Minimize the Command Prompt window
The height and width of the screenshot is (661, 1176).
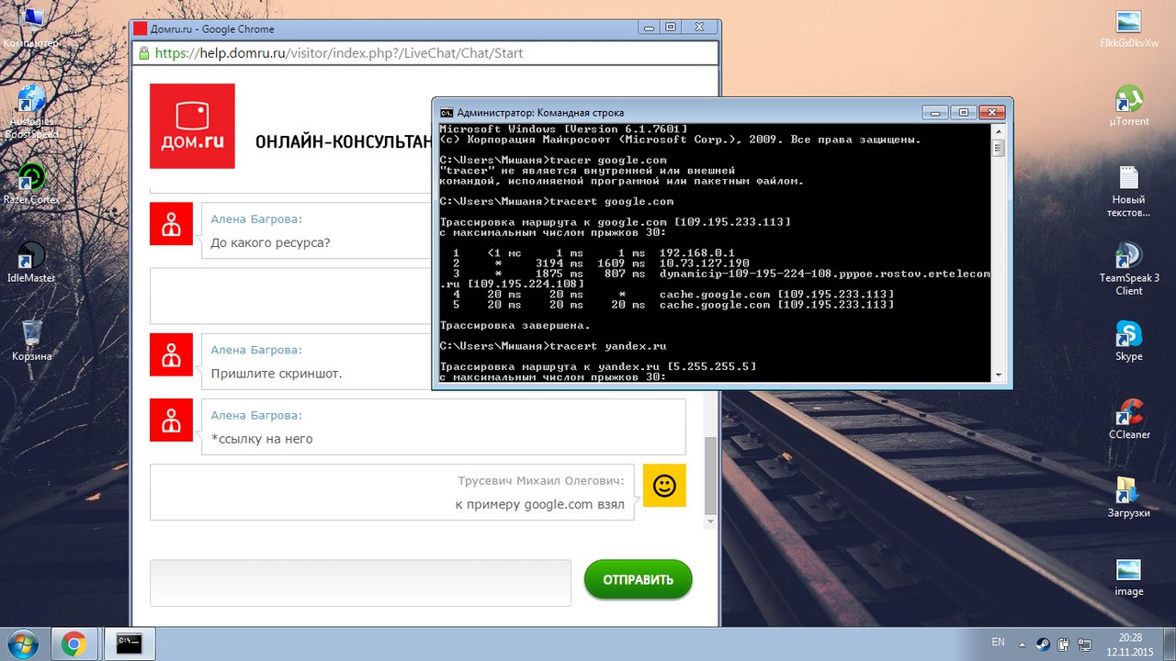[935, 112]
